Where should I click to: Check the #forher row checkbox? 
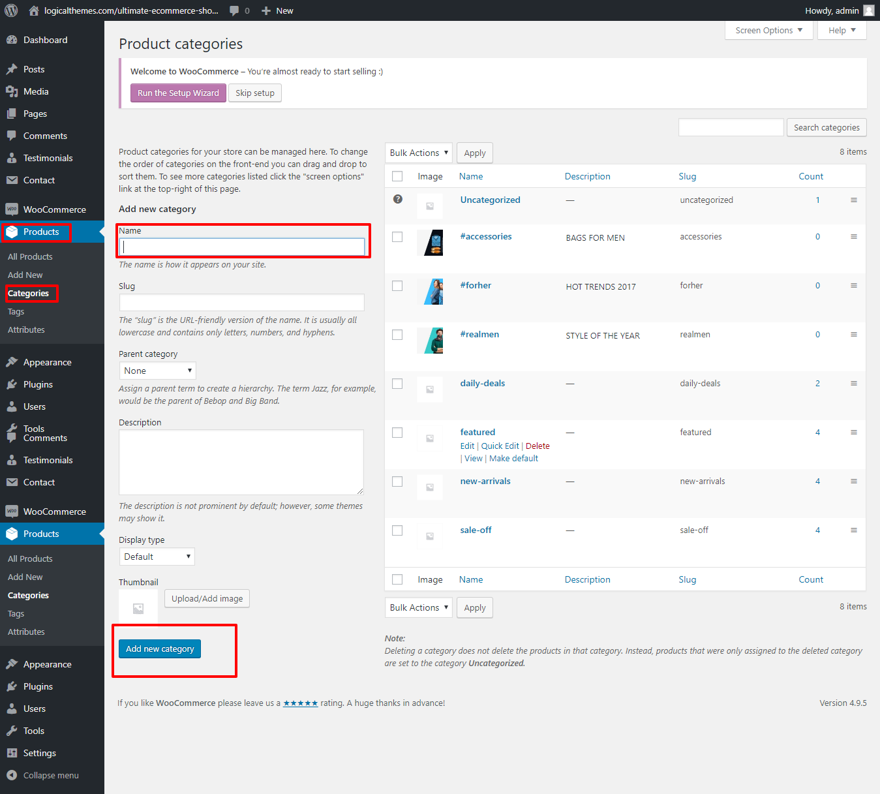tap(397, 286)
